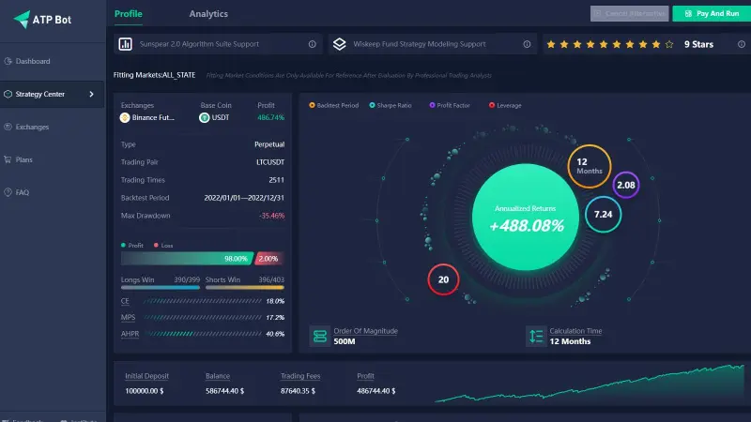Switch to the Analytics tab
This screenshot has height=422, width=751.
[208, 14]
